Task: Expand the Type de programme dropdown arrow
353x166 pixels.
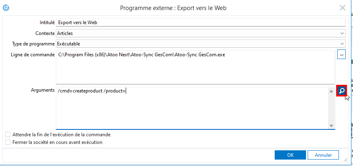Action: tap(342, 44)
